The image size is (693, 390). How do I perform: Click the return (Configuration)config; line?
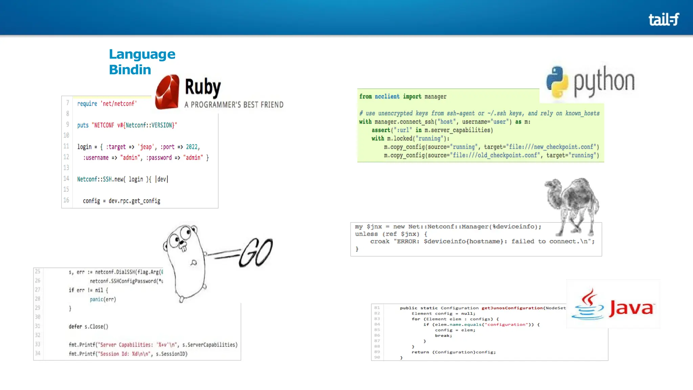454,352
